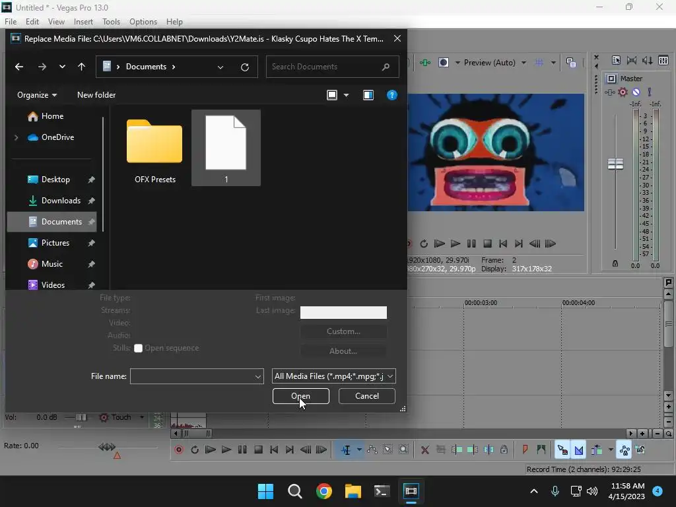Click New folder in the dialog
Screen dimensions: 676x507
coord(96,95)
